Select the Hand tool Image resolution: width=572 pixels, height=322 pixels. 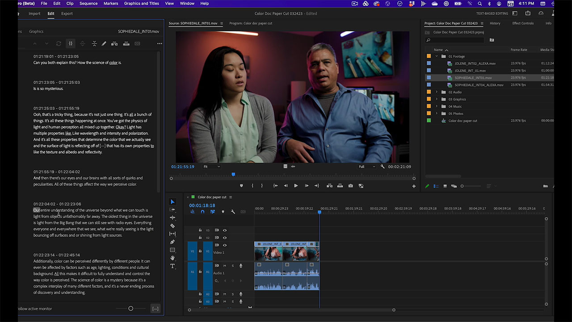pyautogui.click(x=173, y=258)
